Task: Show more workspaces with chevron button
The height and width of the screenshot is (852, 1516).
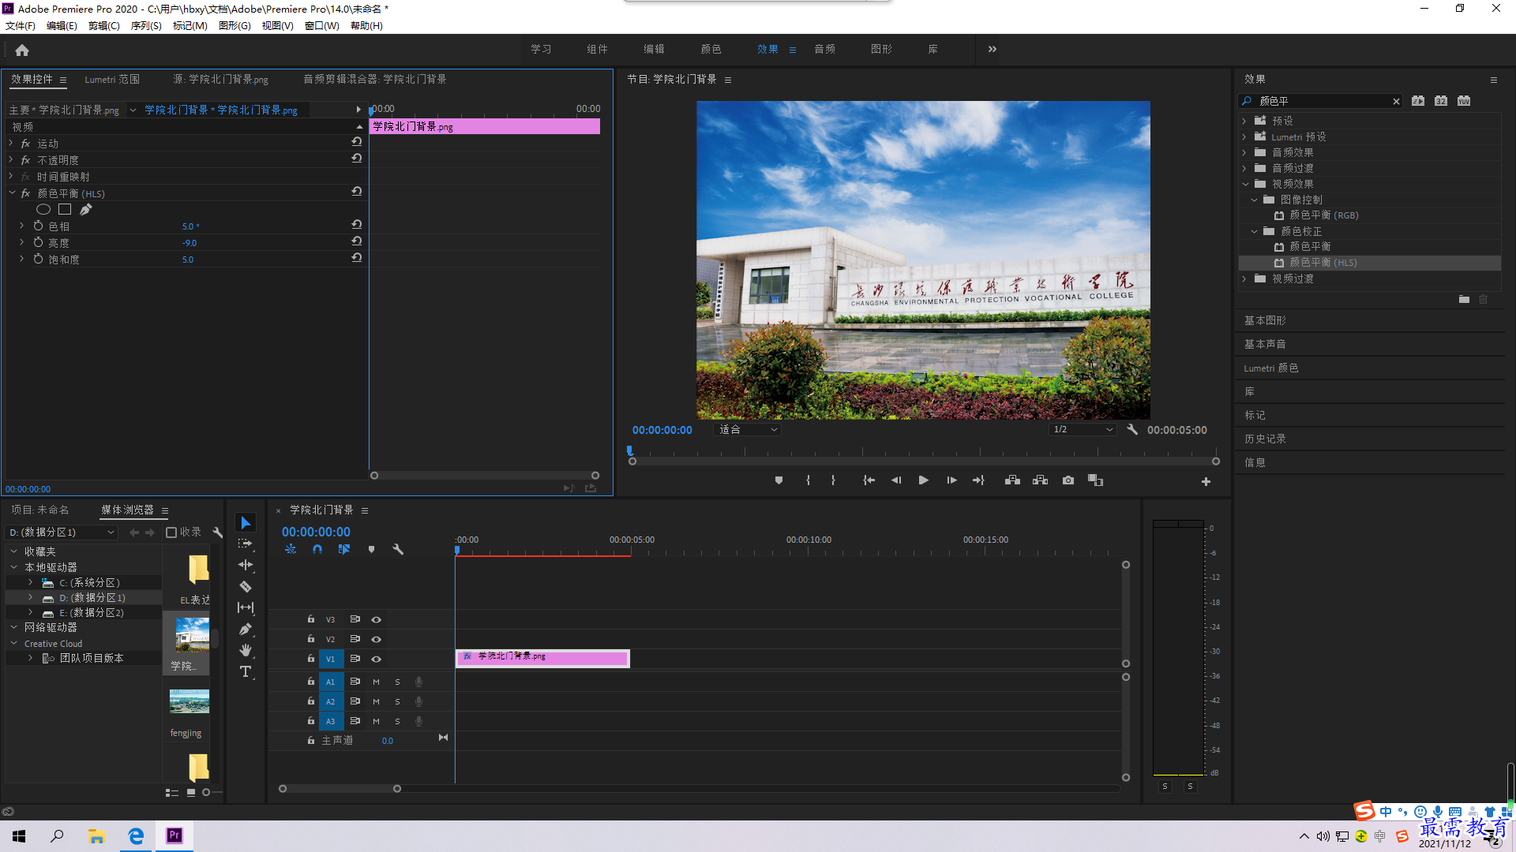Action: coord(993,49)
